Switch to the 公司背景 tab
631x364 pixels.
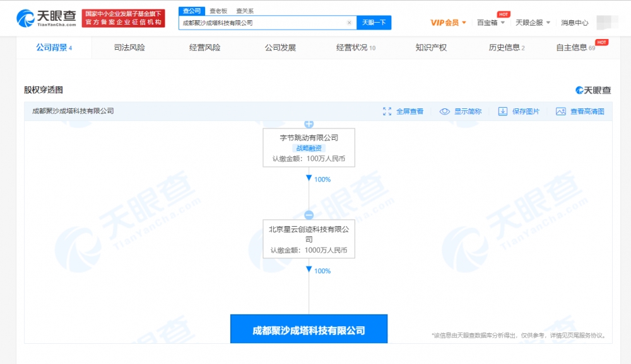tap(54, 47)
